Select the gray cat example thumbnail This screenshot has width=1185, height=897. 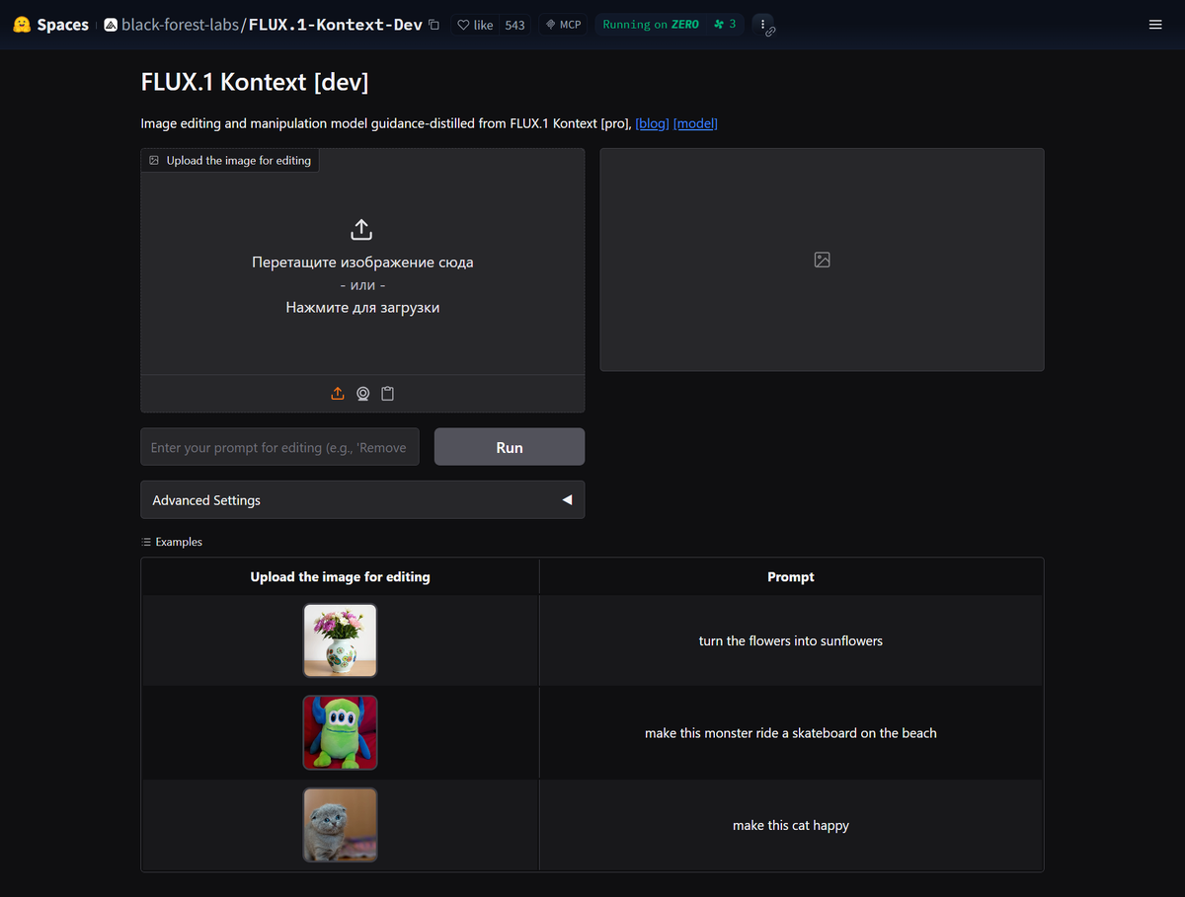(340, 825)
